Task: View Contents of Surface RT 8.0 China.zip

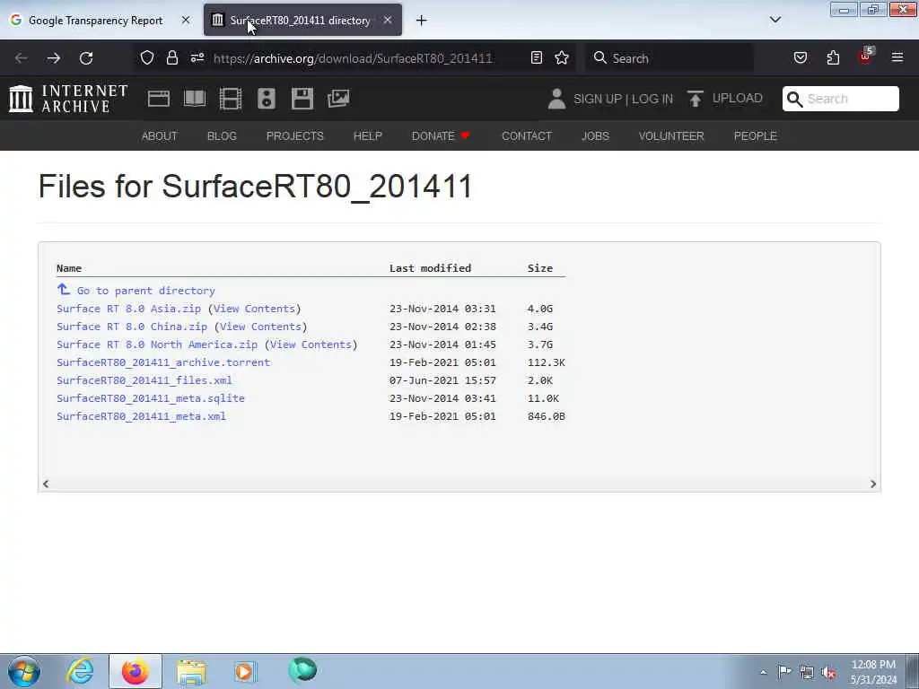Action: click(260, 327)
